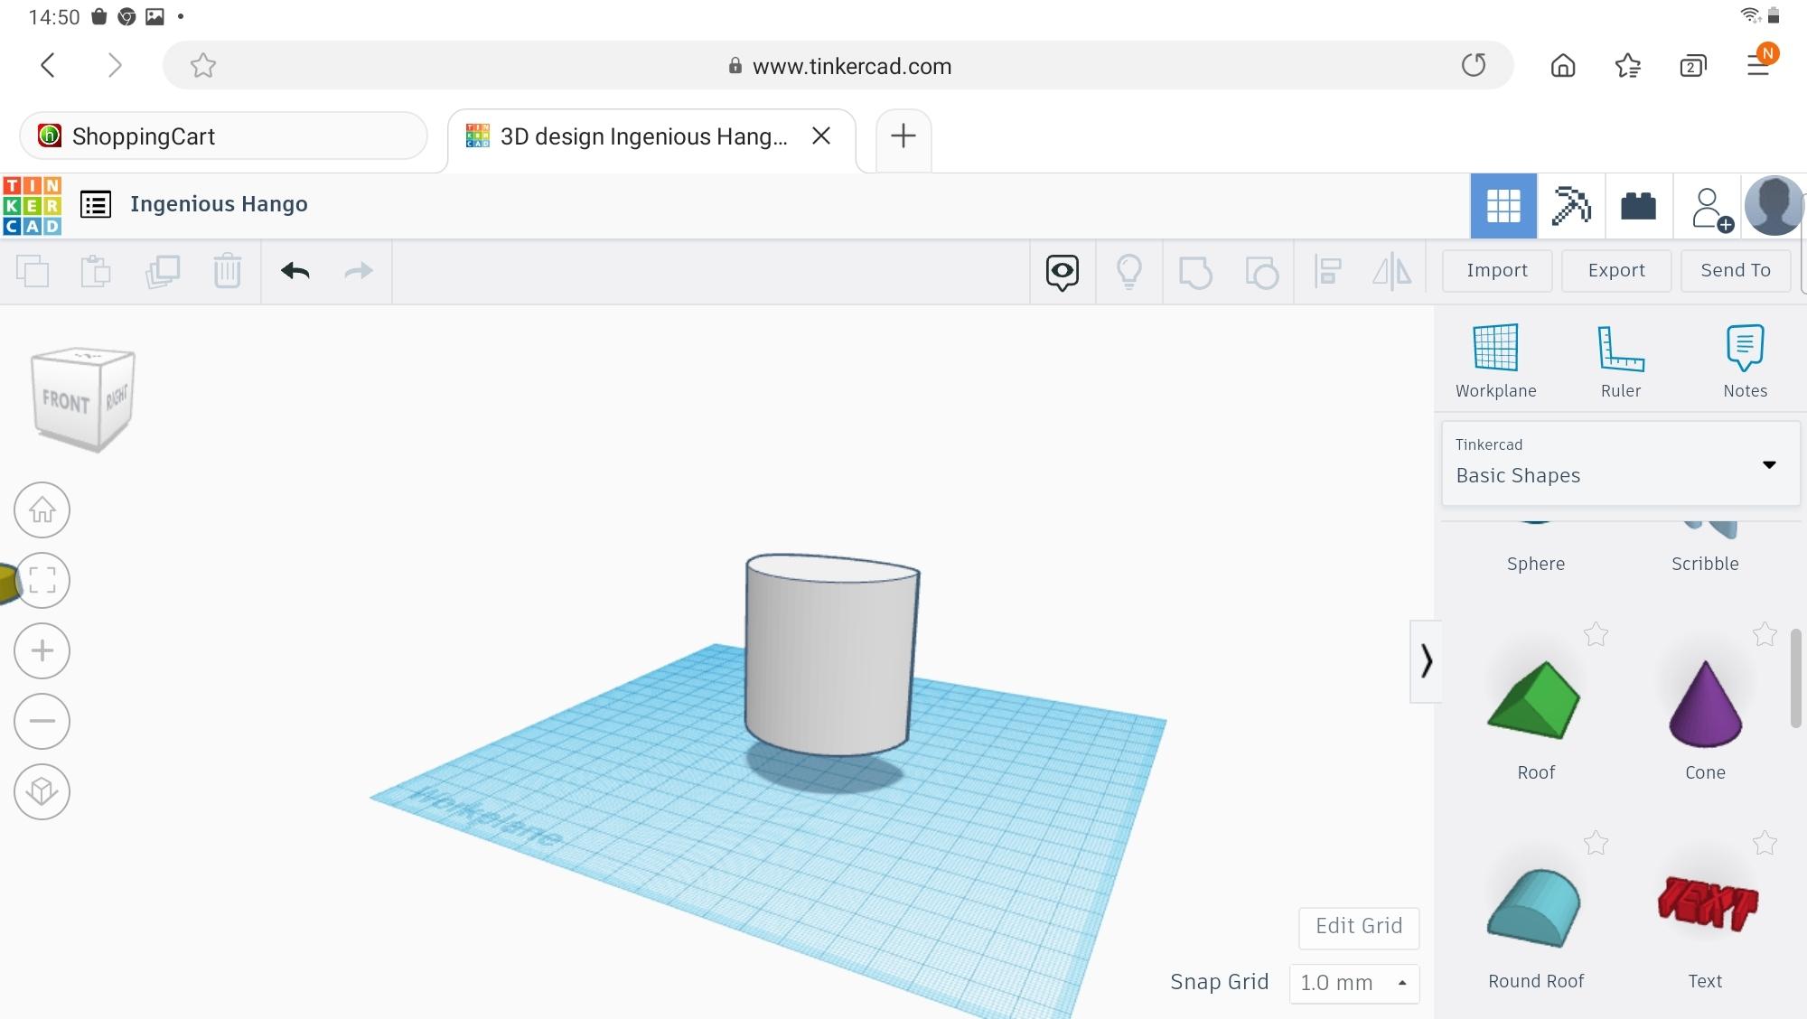The height and width of the screenshot is (1019, 1807).
Task: Invite a collaborator via person-plus icon
Action: pos(1711,209)
